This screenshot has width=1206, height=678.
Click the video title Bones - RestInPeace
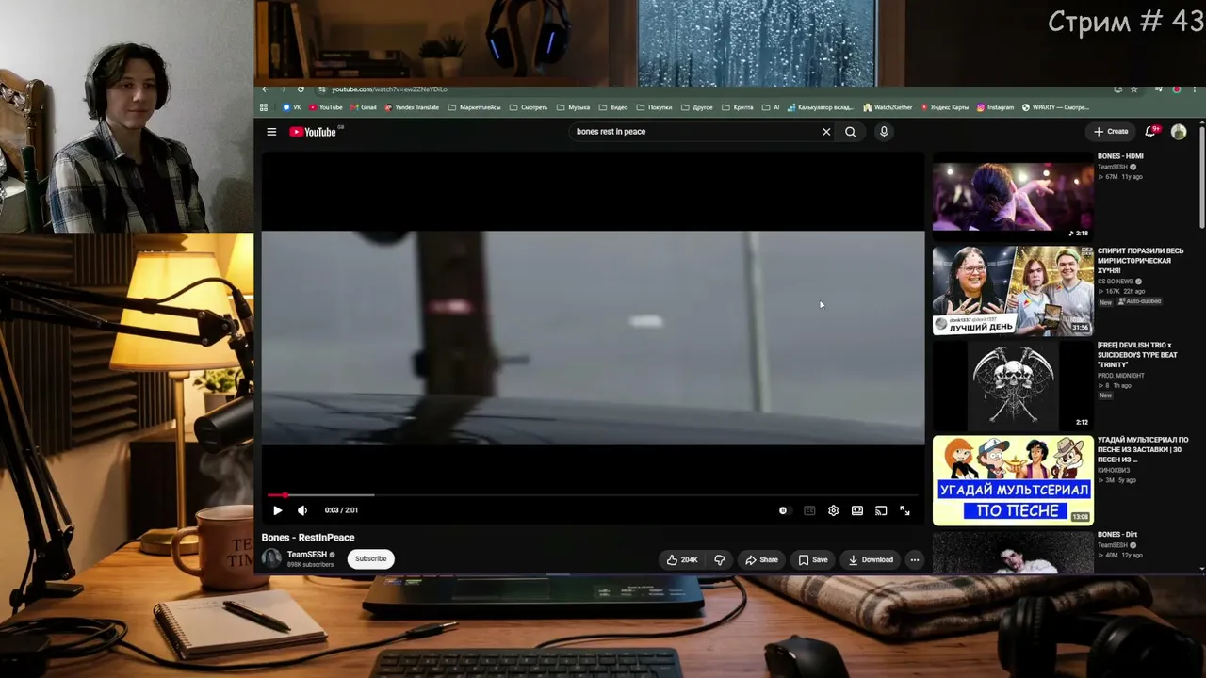pos(308,538)
